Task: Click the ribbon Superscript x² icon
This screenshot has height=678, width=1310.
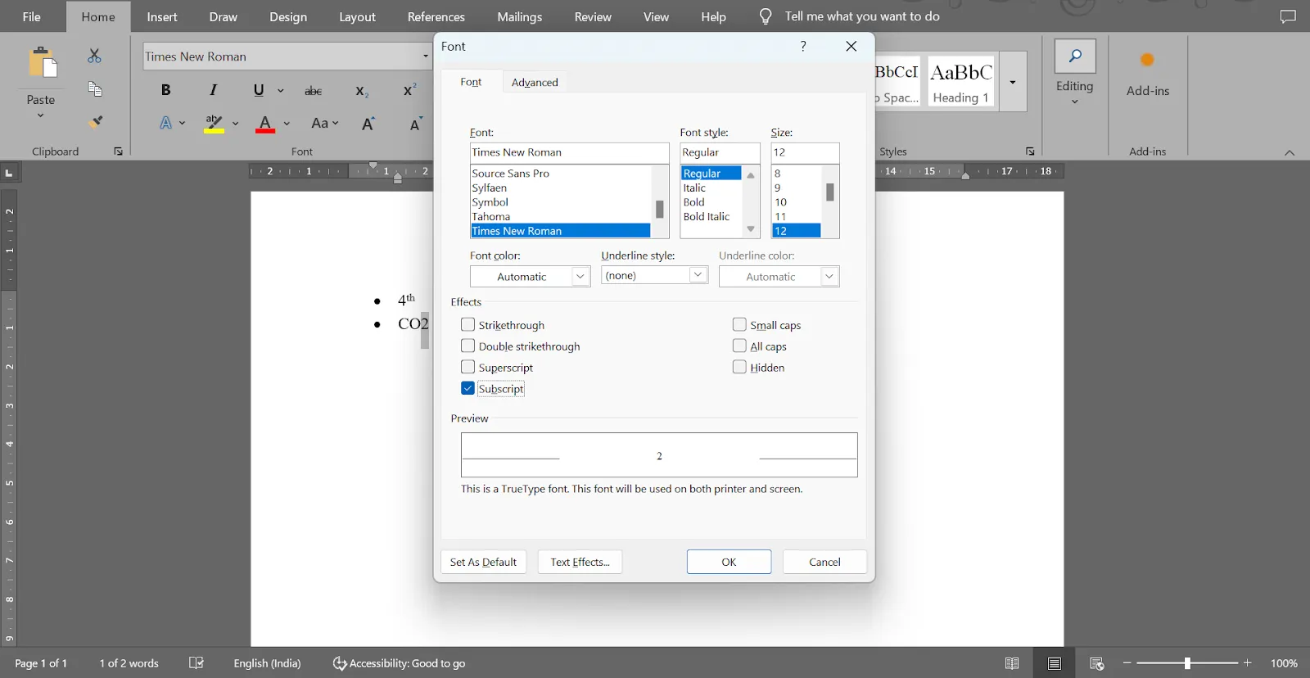Action: (x=409, y=90)
